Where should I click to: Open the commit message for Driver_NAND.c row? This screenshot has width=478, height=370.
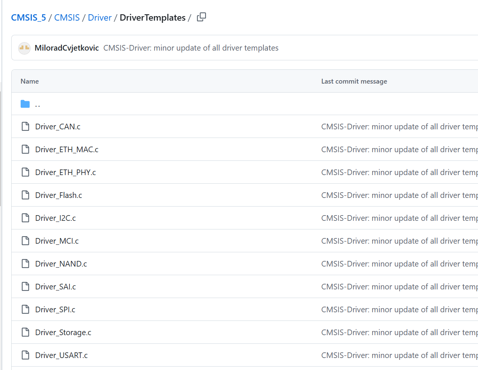tap(400, 264)
